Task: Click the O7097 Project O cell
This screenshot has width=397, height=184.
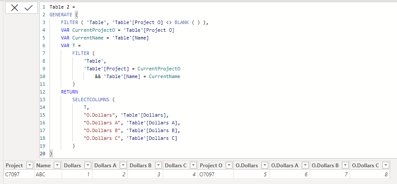Action: (215, 174)
